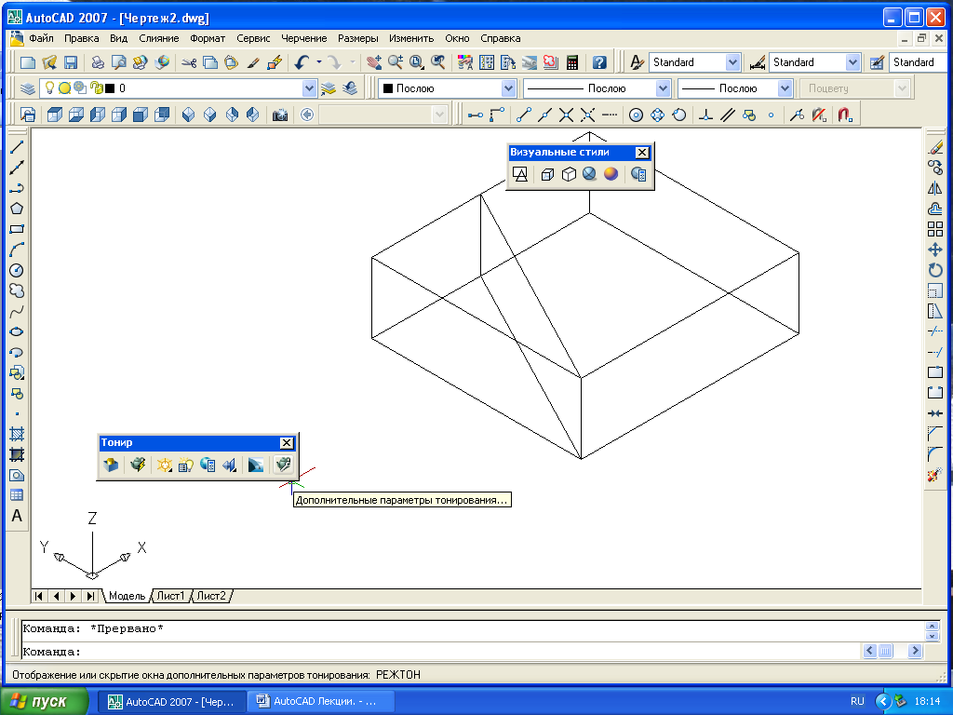This screenshot has width=953, height=715.
Task: Click the Windows пуск start button
Action: tap(43, 702)
